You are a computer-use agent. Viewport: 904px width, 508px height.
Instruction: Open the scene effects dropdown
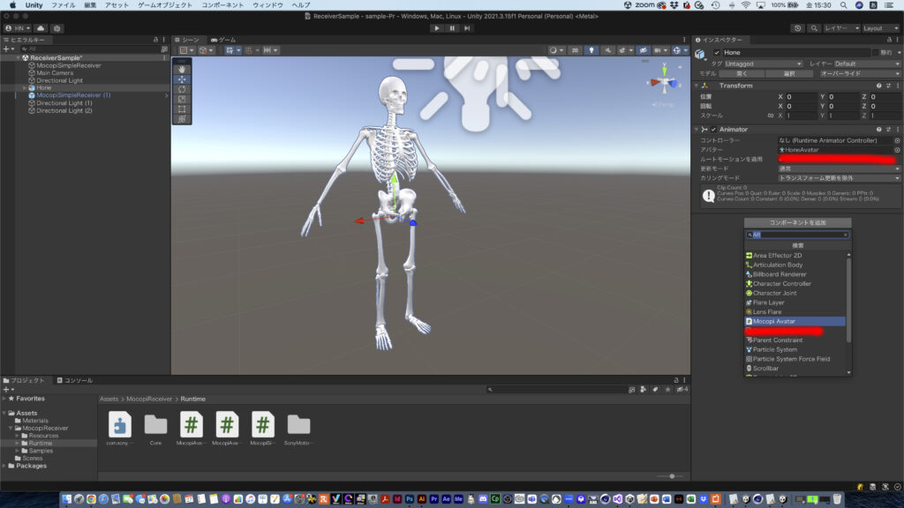(x=624, y=50)
